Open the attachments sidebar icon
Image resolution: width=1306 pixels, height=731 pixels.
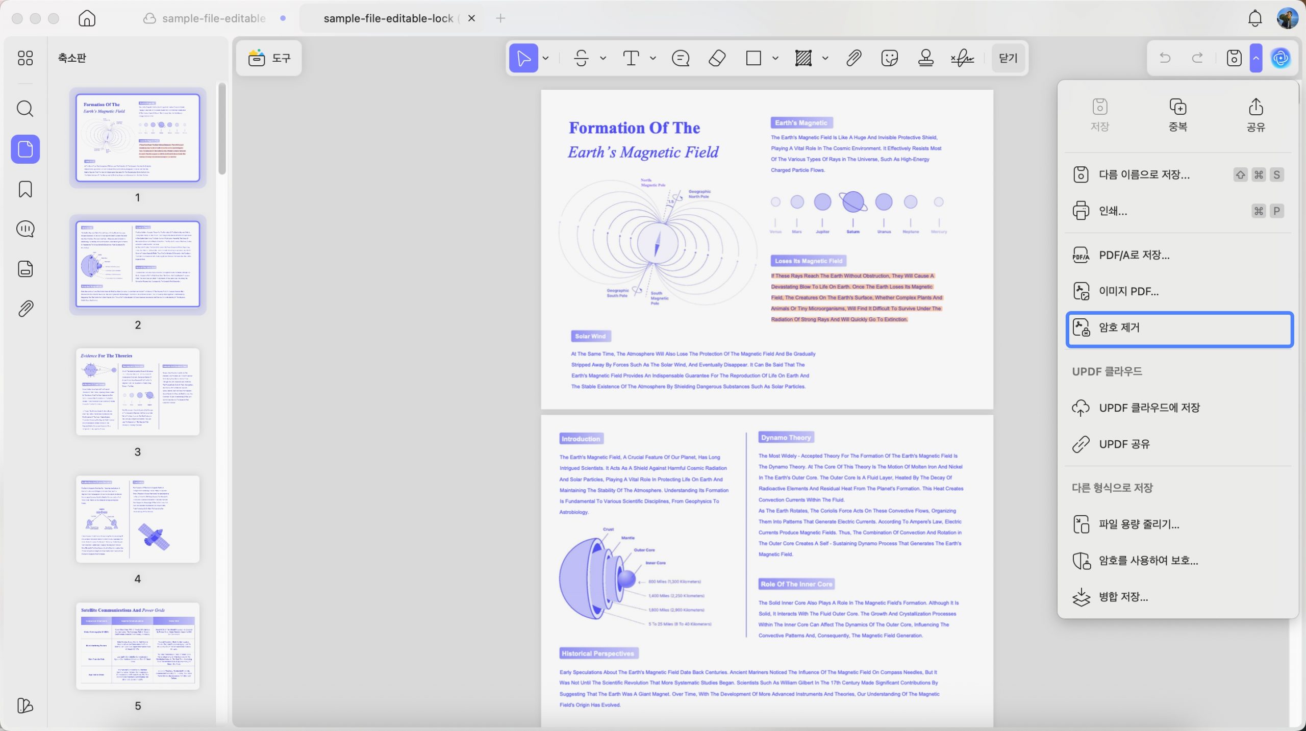click(x=25, y=309)
